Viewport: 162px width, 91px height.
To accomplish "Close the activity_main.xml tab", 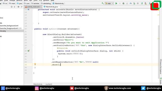I will coord(41,7).
